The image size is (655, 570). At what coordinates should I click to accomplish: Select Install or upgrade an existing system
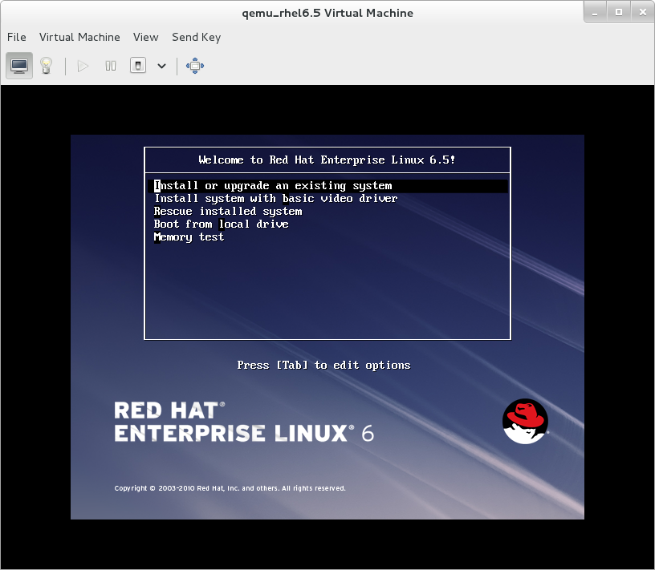click(327, 186)
